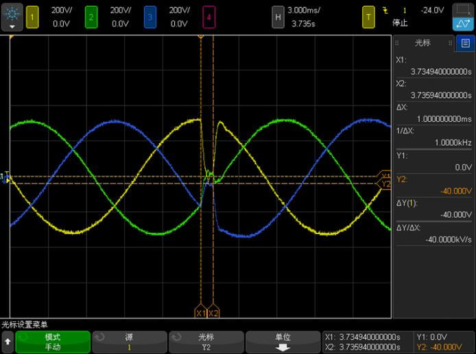Click the right grip dots of sidebar header
Image resolution: width=476 pixels, height=354 pixels.
coord(450,43)
